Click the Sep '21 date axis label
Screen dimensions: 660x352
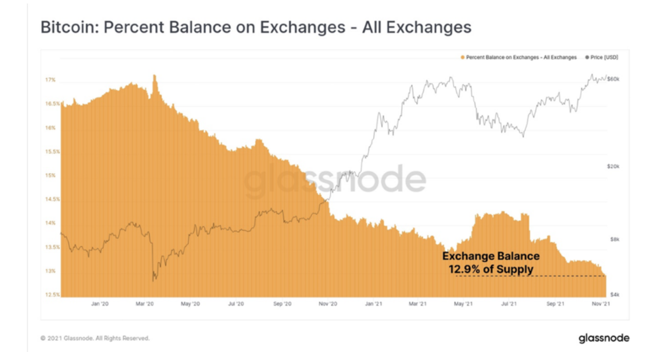(556, 303)
